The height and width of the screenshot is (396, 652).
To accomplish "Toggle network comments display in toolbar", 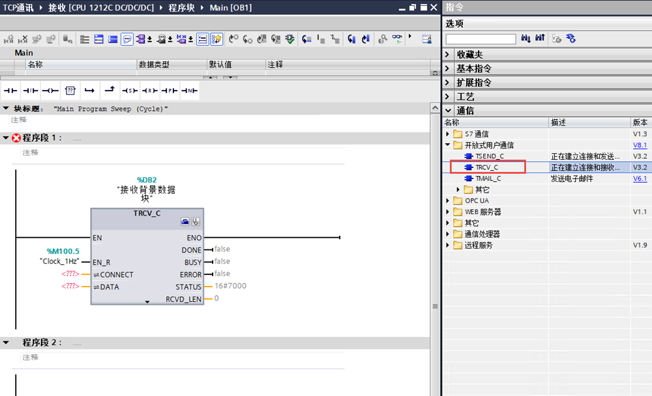I will [127, 39].
